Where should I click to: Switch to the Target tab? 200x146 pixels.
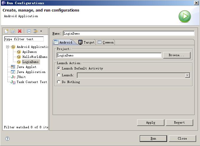pyautogui.click(x=87, y=42)
